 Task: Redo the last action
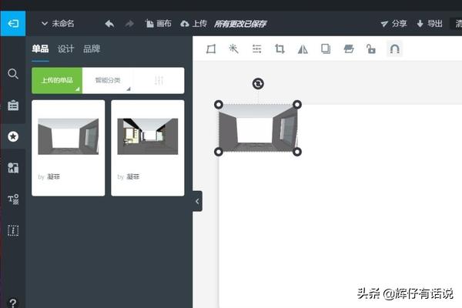click(129, 24)
